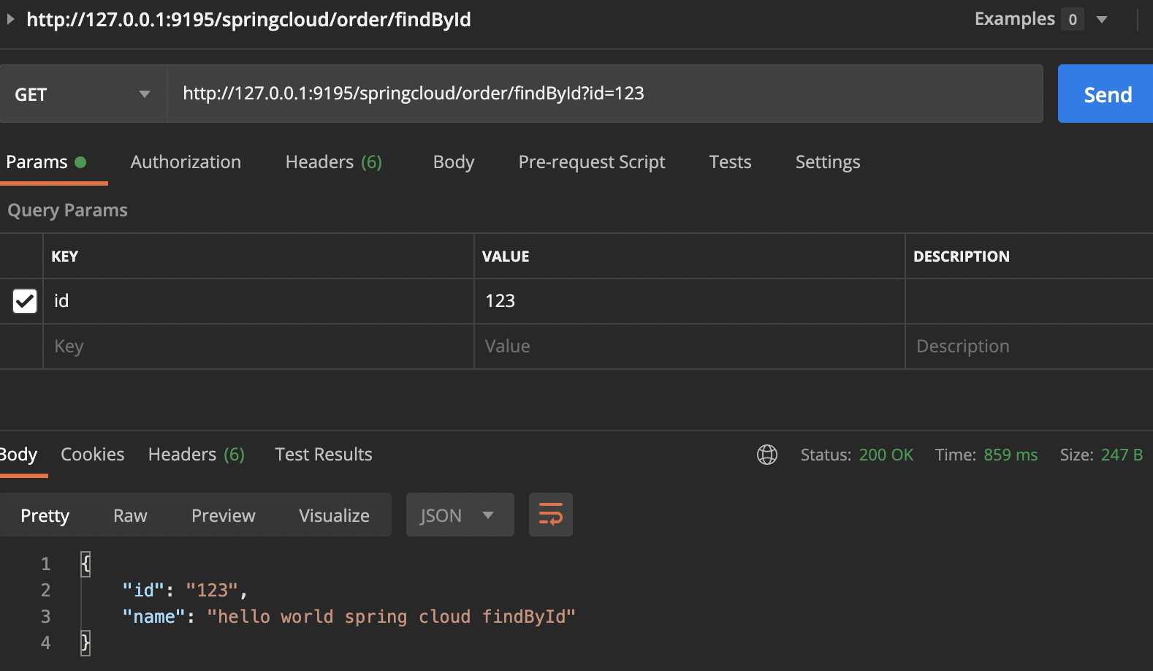Click the empty Description placeholder field
This screenshot has height=671, width=1153.
[1030, 346]
